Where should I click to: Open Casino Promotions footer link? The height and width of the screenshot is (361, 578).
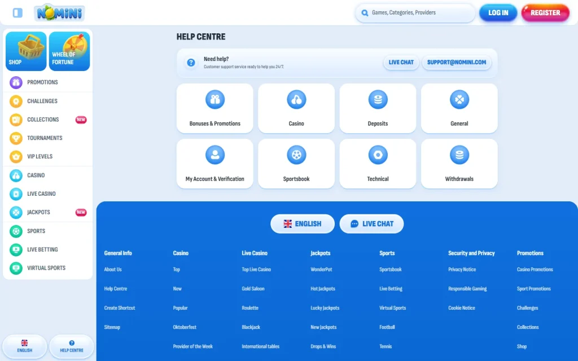click(535, 270)
